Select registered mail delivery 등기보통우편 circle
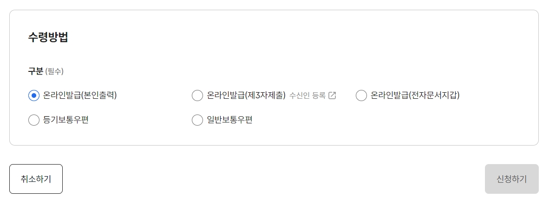 [x=34, y=120]
